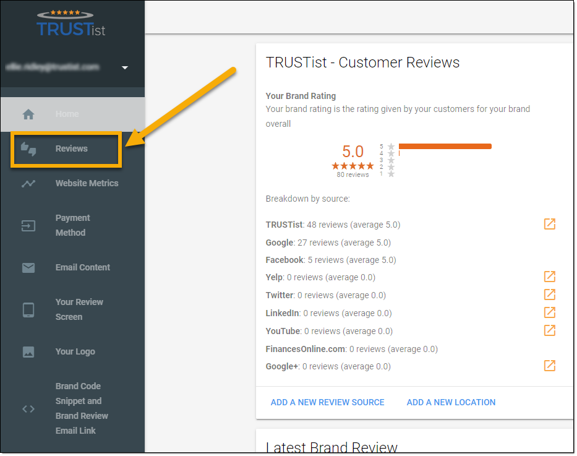The height and width of the screenshot is (456, 577).
Task: Open the external link icon next to Yelp
Action: (549, 277)
